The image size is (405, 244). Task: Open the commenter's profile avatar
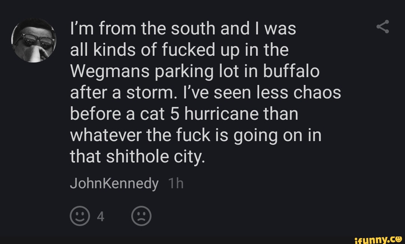click(34, 40)
